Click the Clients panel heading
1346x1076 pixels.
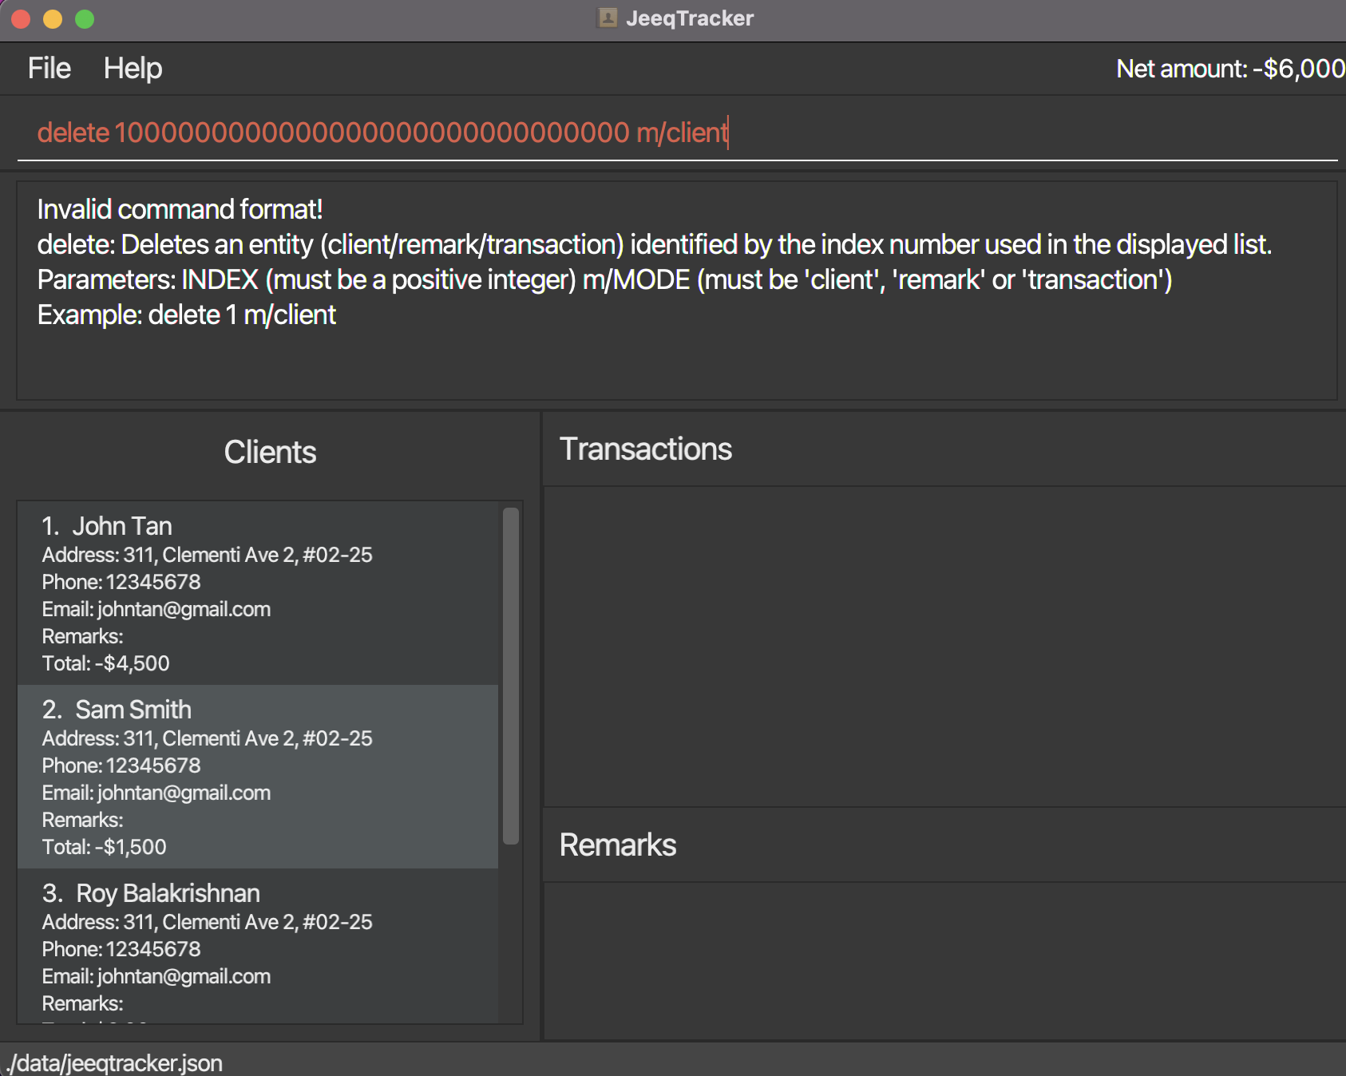[x=270, y=452]
